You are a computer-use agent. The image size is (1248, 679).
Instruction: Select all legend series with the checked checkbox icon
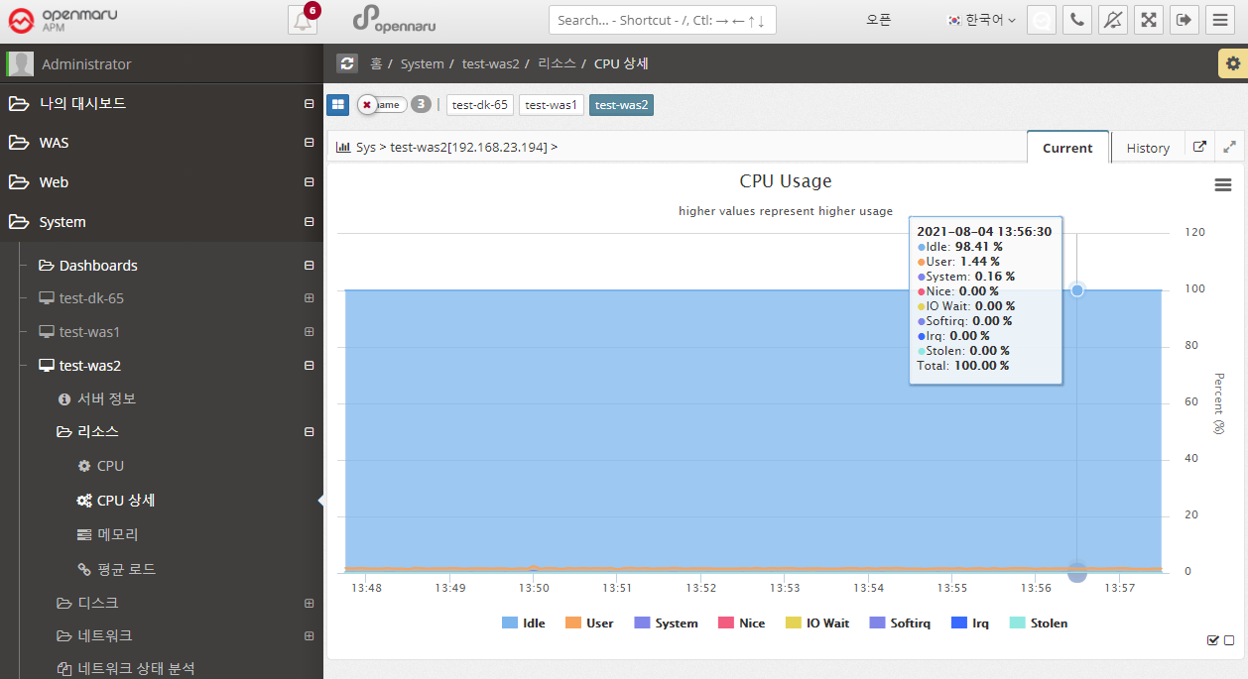click(1212, 640)
